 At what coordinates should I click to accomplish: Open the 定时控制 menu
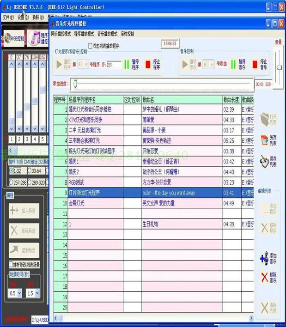point(127,34)
